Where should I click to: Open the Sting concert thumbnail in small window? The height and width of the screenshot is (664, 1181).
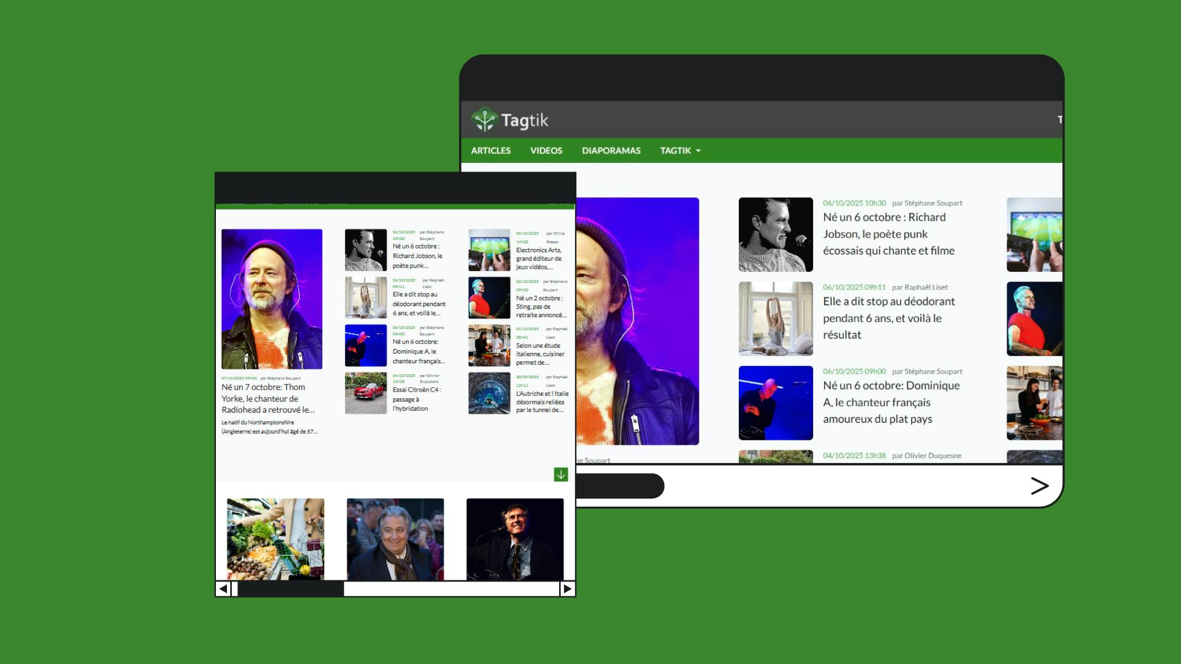coord(489,298)
